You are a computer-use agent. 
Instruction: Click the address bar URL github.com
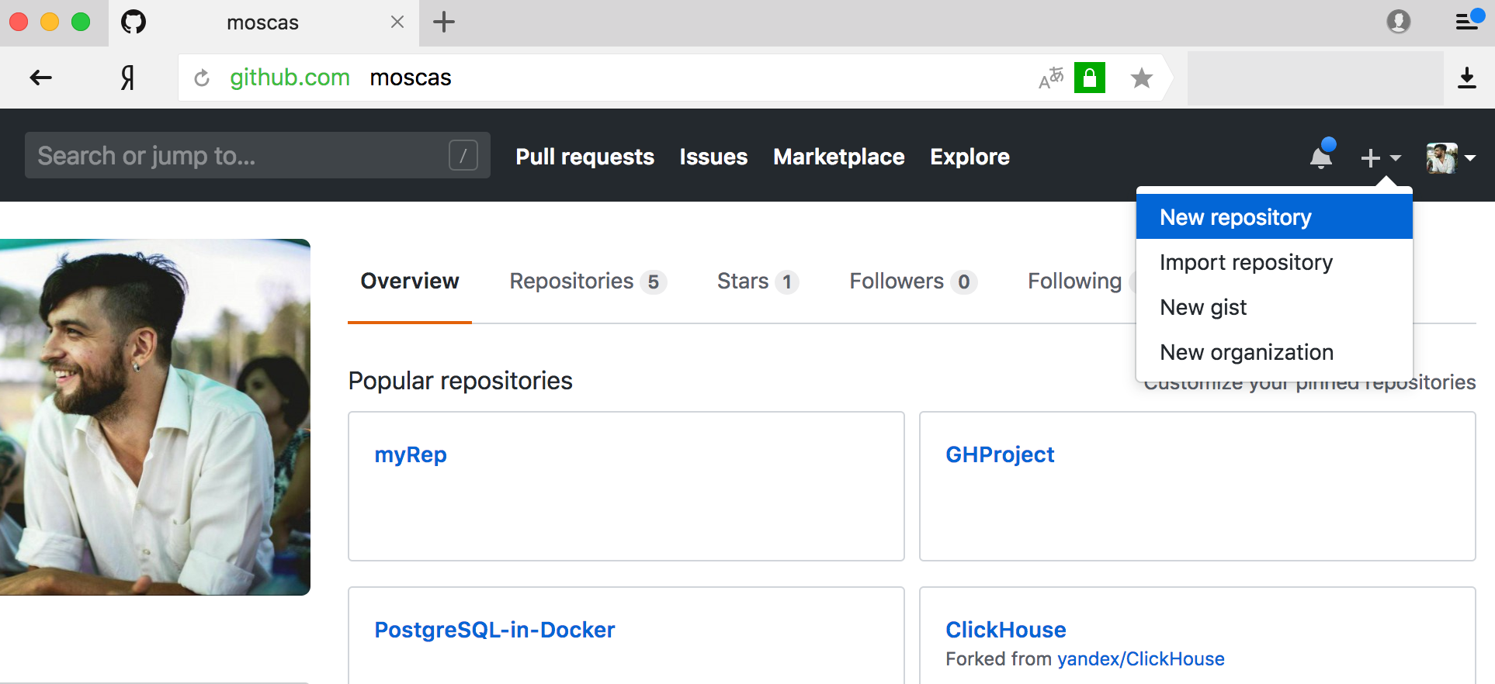290,78
